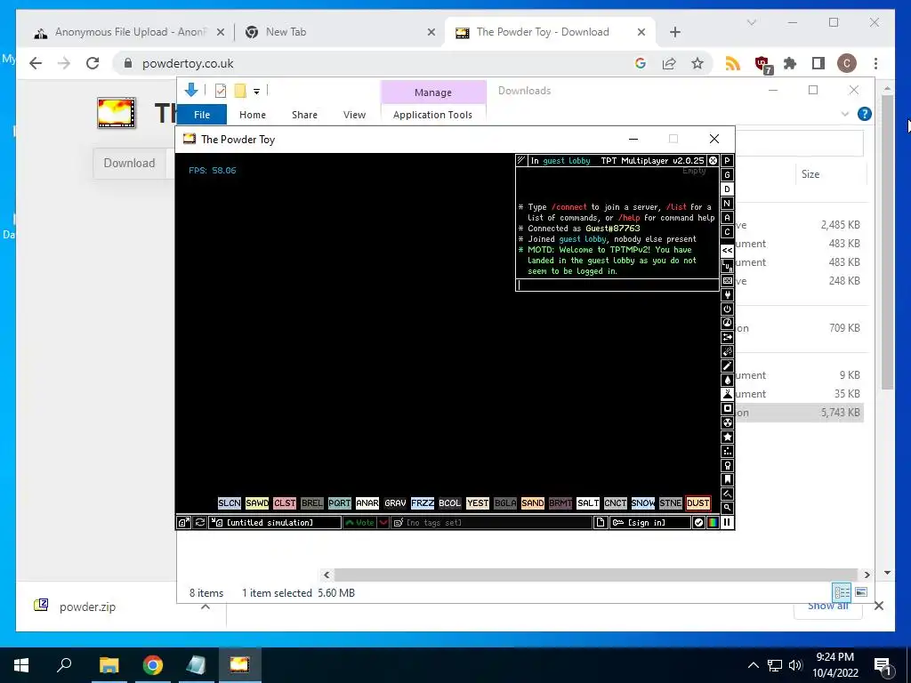Save the untitled simulation button
Viewport: 911px width, 683px height.
(x=275, y=523)
